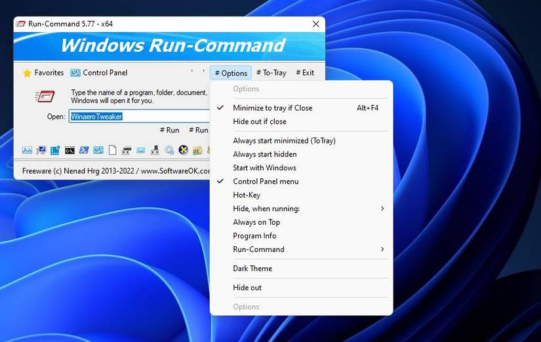
Task: Enable the Dark Theme option
Action: [x=301, y=269]
